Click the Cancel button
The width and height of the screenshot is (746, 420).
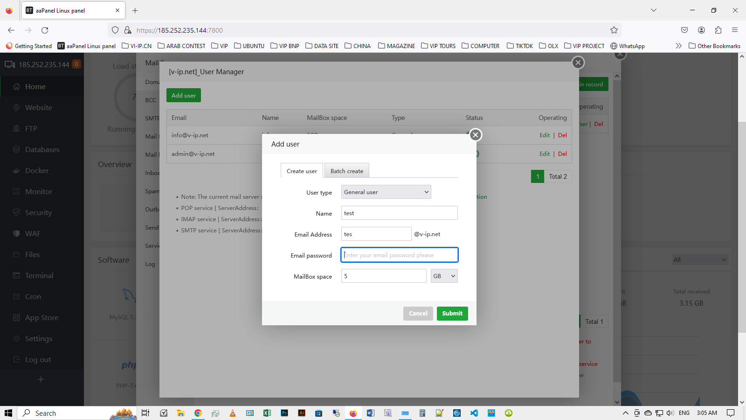[418, 314]
